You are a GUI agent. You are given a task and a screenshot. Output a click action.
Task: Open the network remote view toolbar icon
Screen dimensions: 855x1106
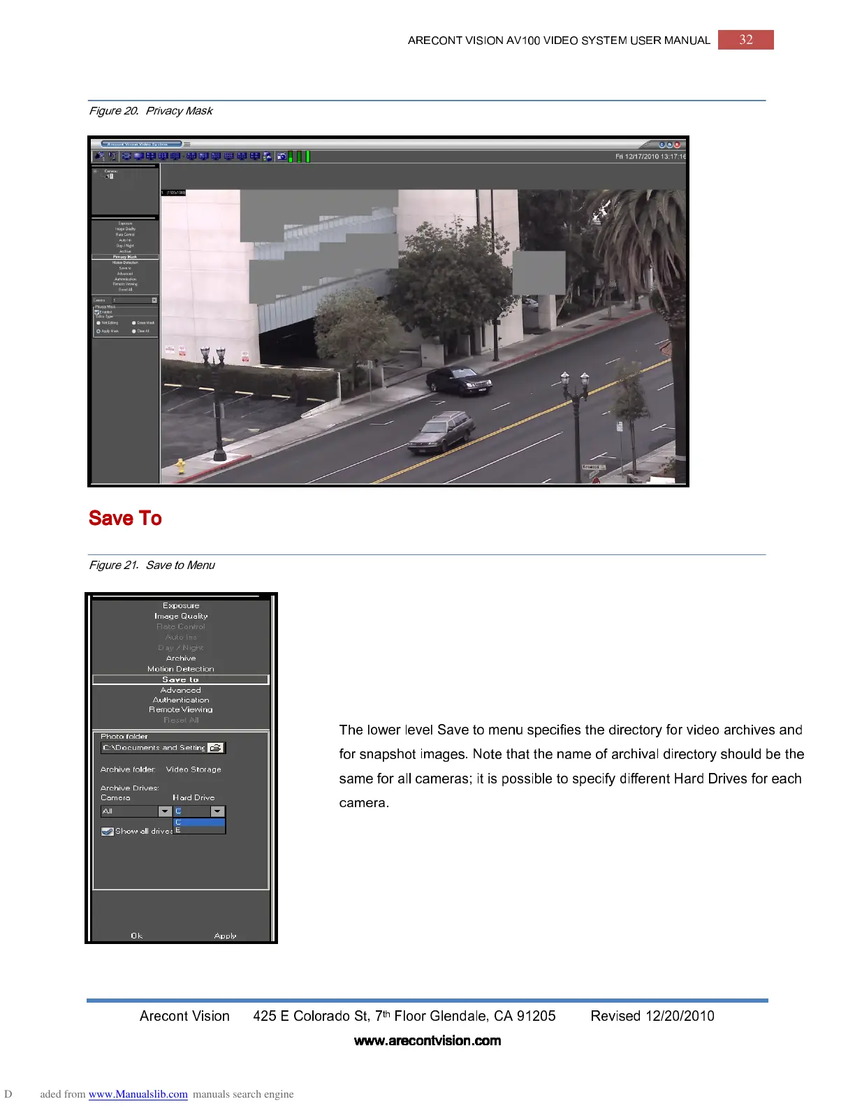[267, 156]
